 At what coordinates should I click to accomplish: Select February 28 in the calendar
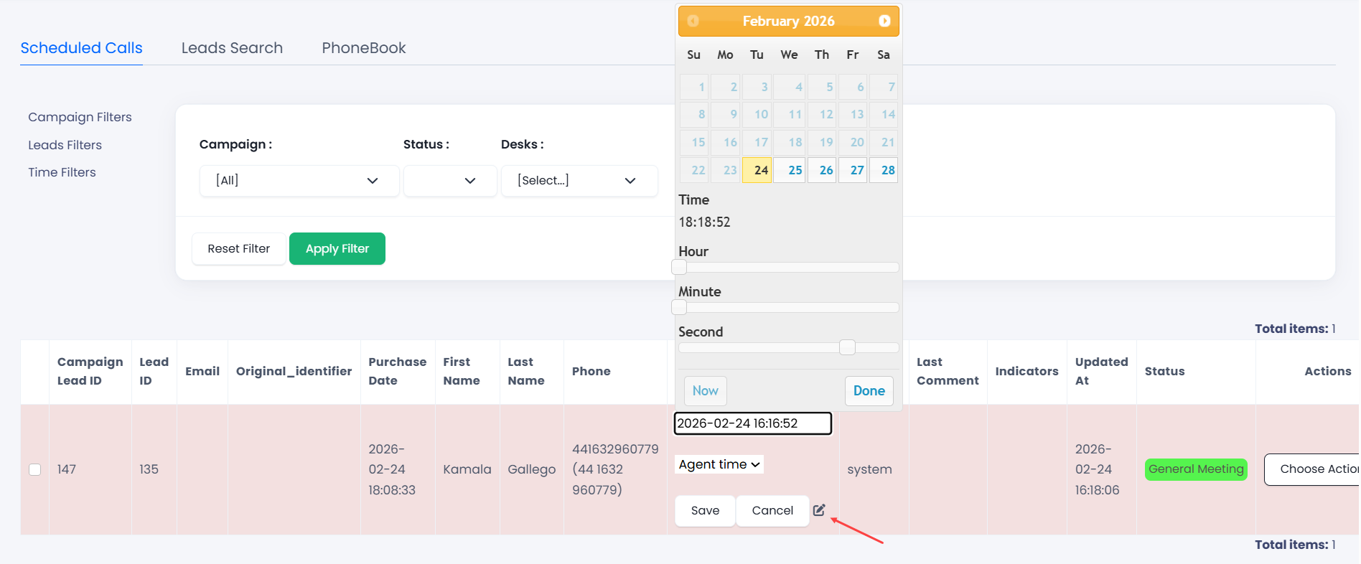(x=884, y=170)
